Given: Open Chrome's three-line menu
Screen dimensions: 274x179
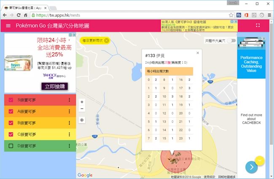Looking at the screenshot, I should 269,15.
